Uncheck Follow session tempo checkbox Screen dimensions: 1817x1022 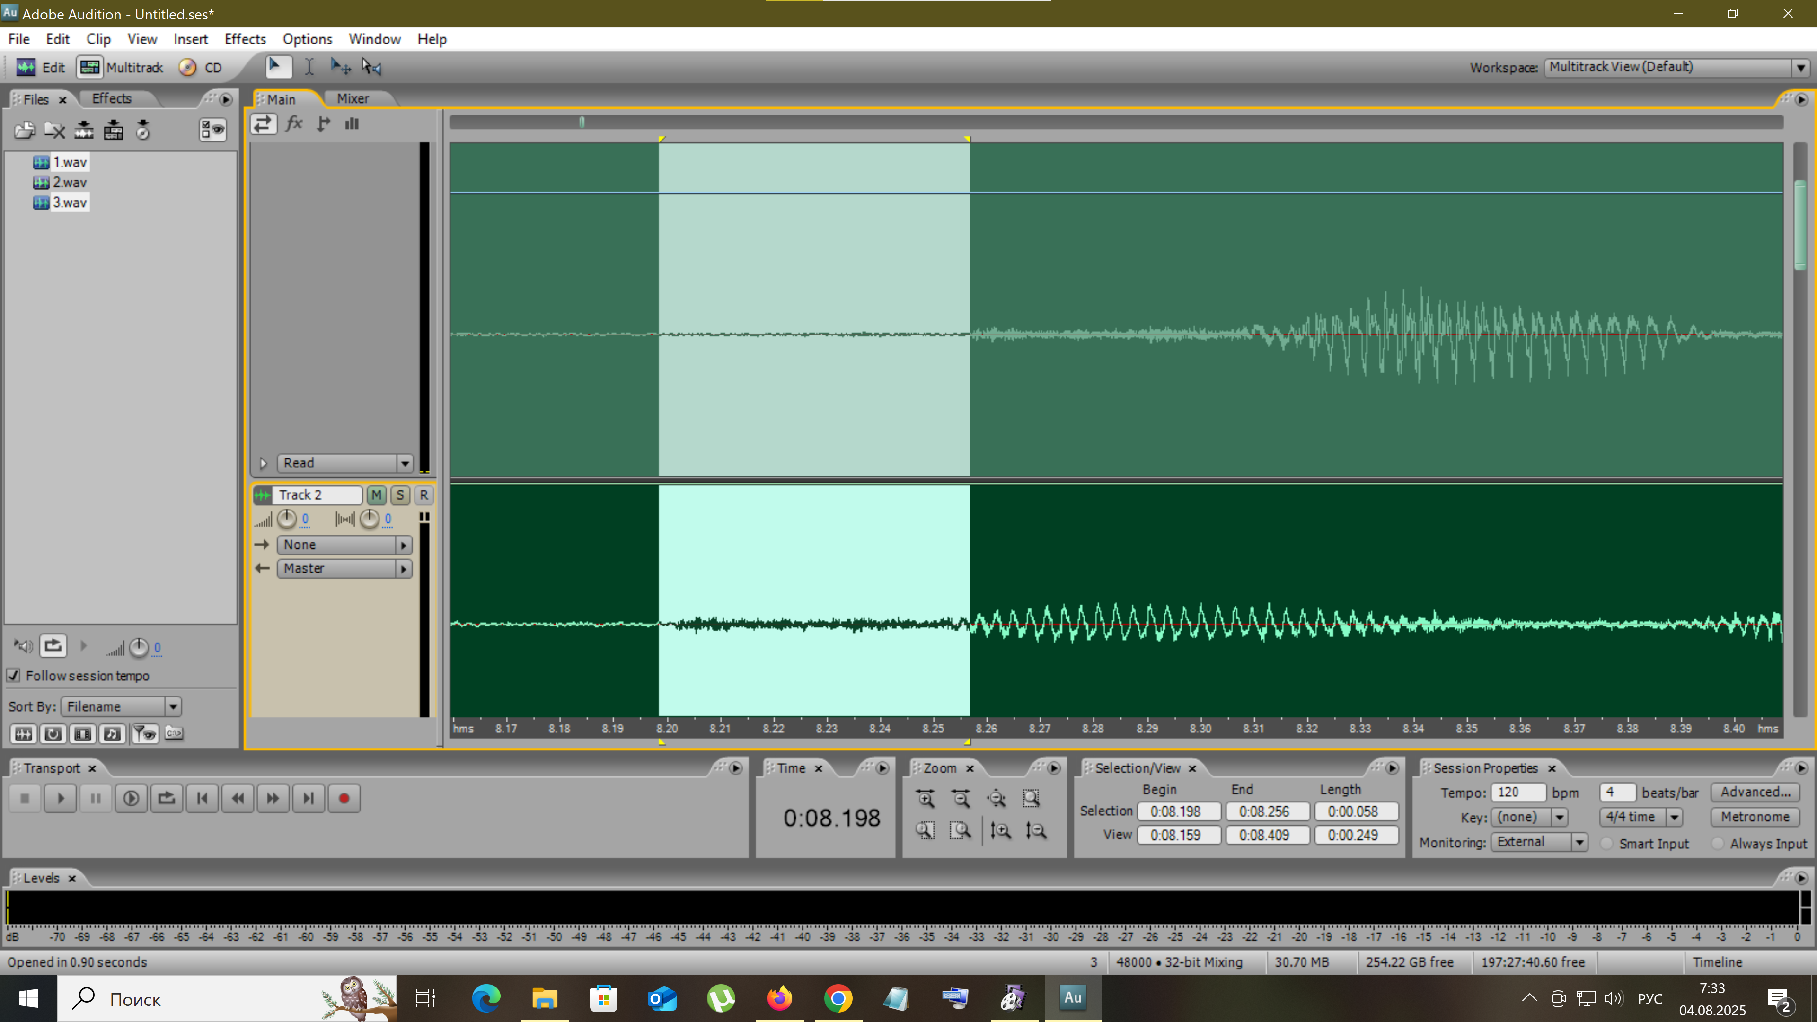coord(13,676)
